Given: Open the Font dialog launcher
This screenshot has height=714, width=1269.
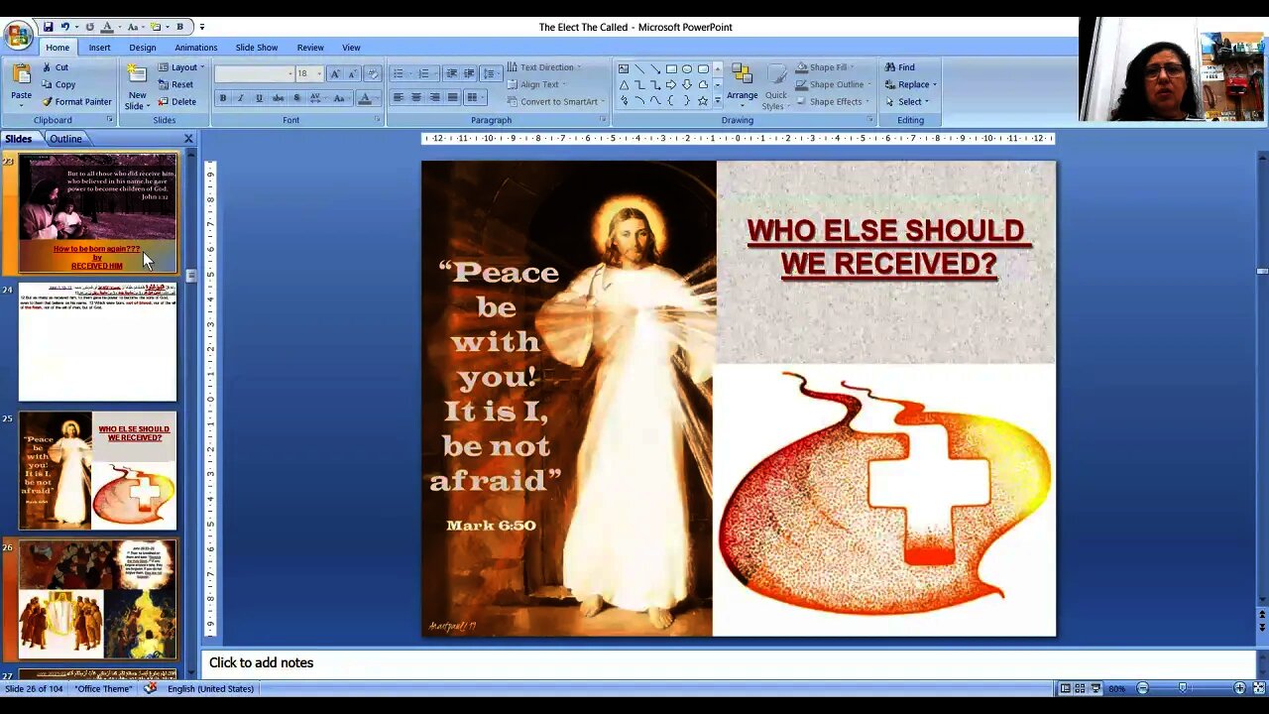Looking at the screenshot, I should (377, 120).
